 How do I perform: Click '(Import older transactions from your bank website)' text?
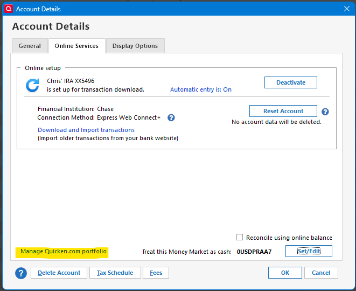point(108,138)
